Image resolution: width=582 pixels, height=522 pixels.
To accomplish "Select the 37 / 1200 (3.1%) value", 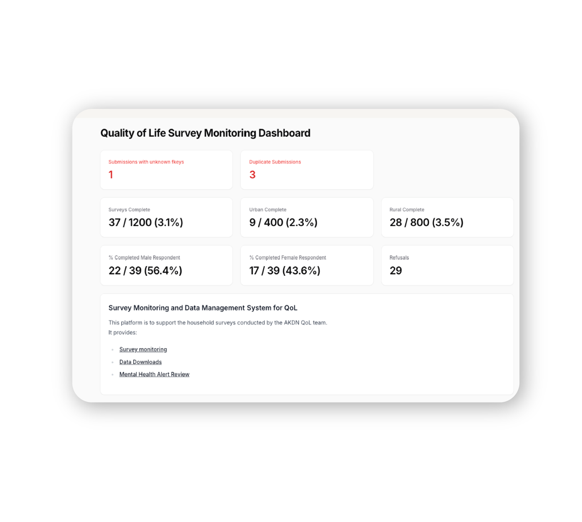I will (145, 223).
